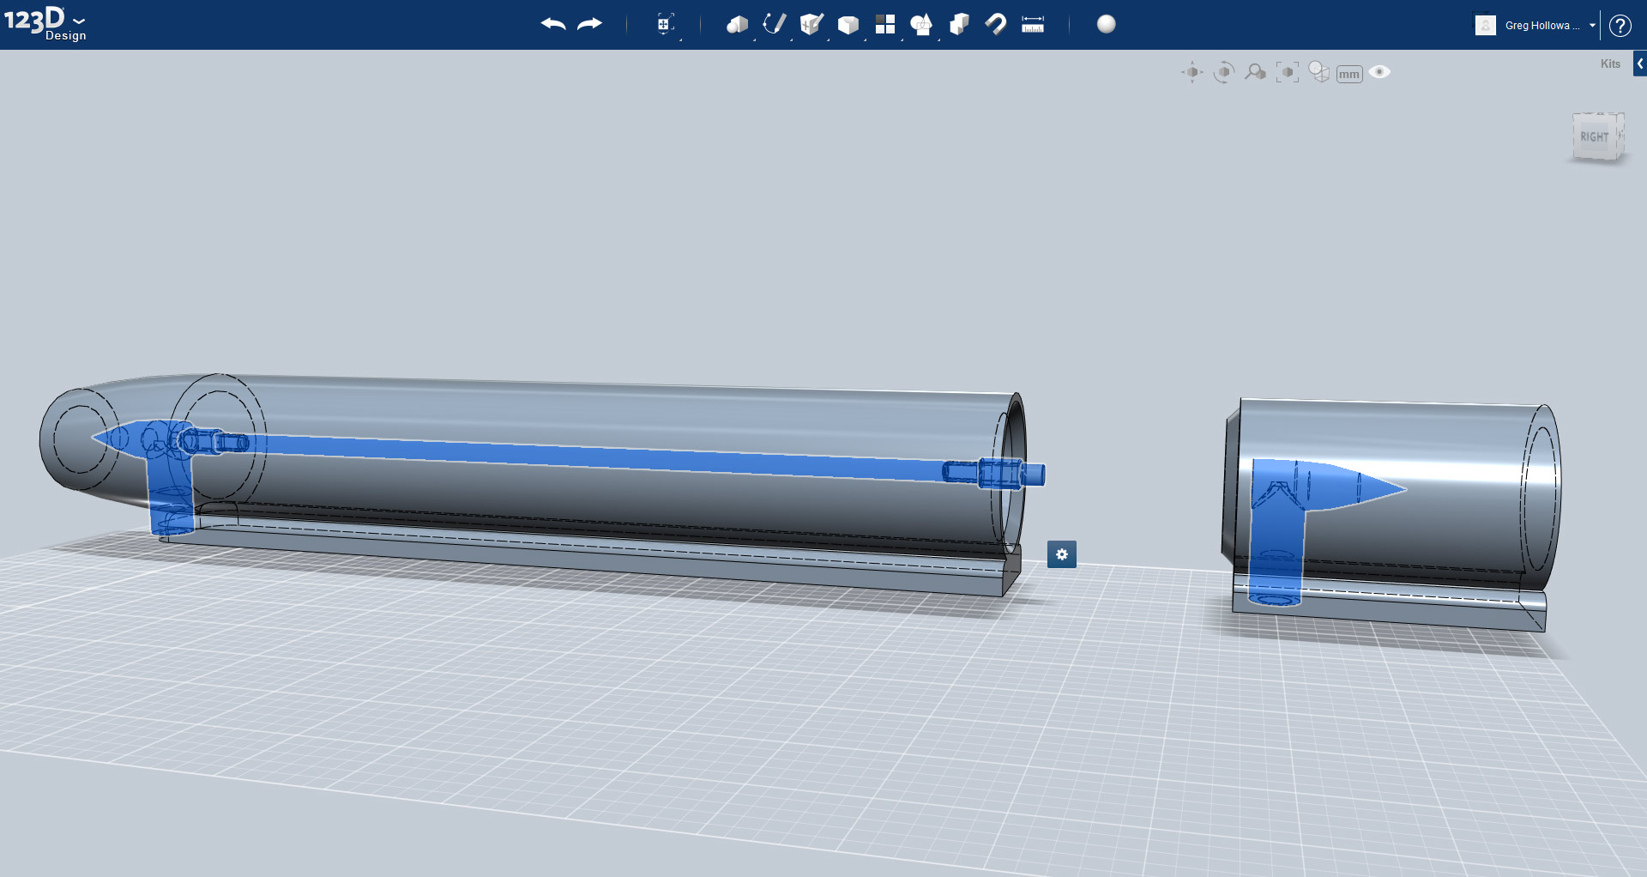The height and width of the screenshot is (877, 1647).
Task: Open the Sketch tool menu
Action: [775, 24]
